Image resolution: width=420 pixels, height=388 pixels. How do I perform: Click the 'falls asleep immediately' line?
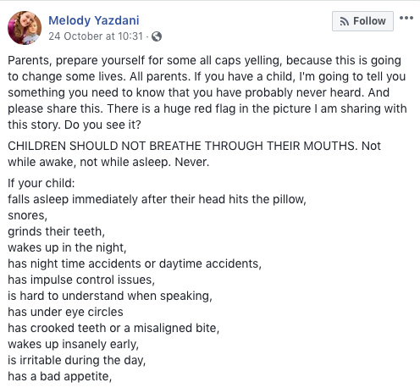[157, 199]
